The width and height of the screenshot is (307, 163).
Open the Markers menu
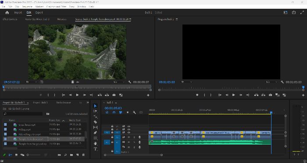tap(39, 7)
